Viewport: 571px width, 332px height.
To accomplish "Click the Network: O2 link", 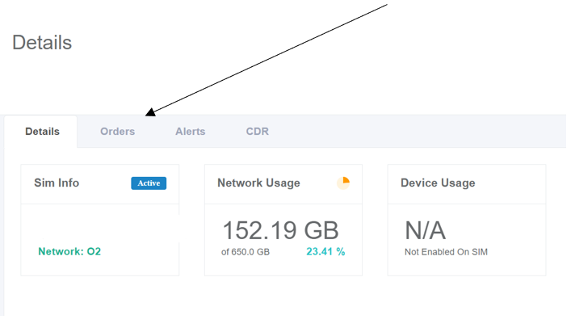I will tap(69, 251).
